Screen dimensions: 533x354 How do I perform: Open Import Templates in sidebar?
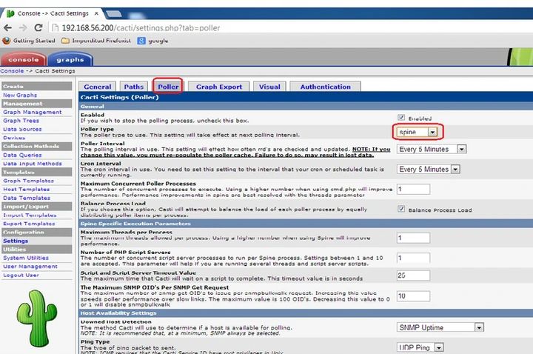pos(30,216)
